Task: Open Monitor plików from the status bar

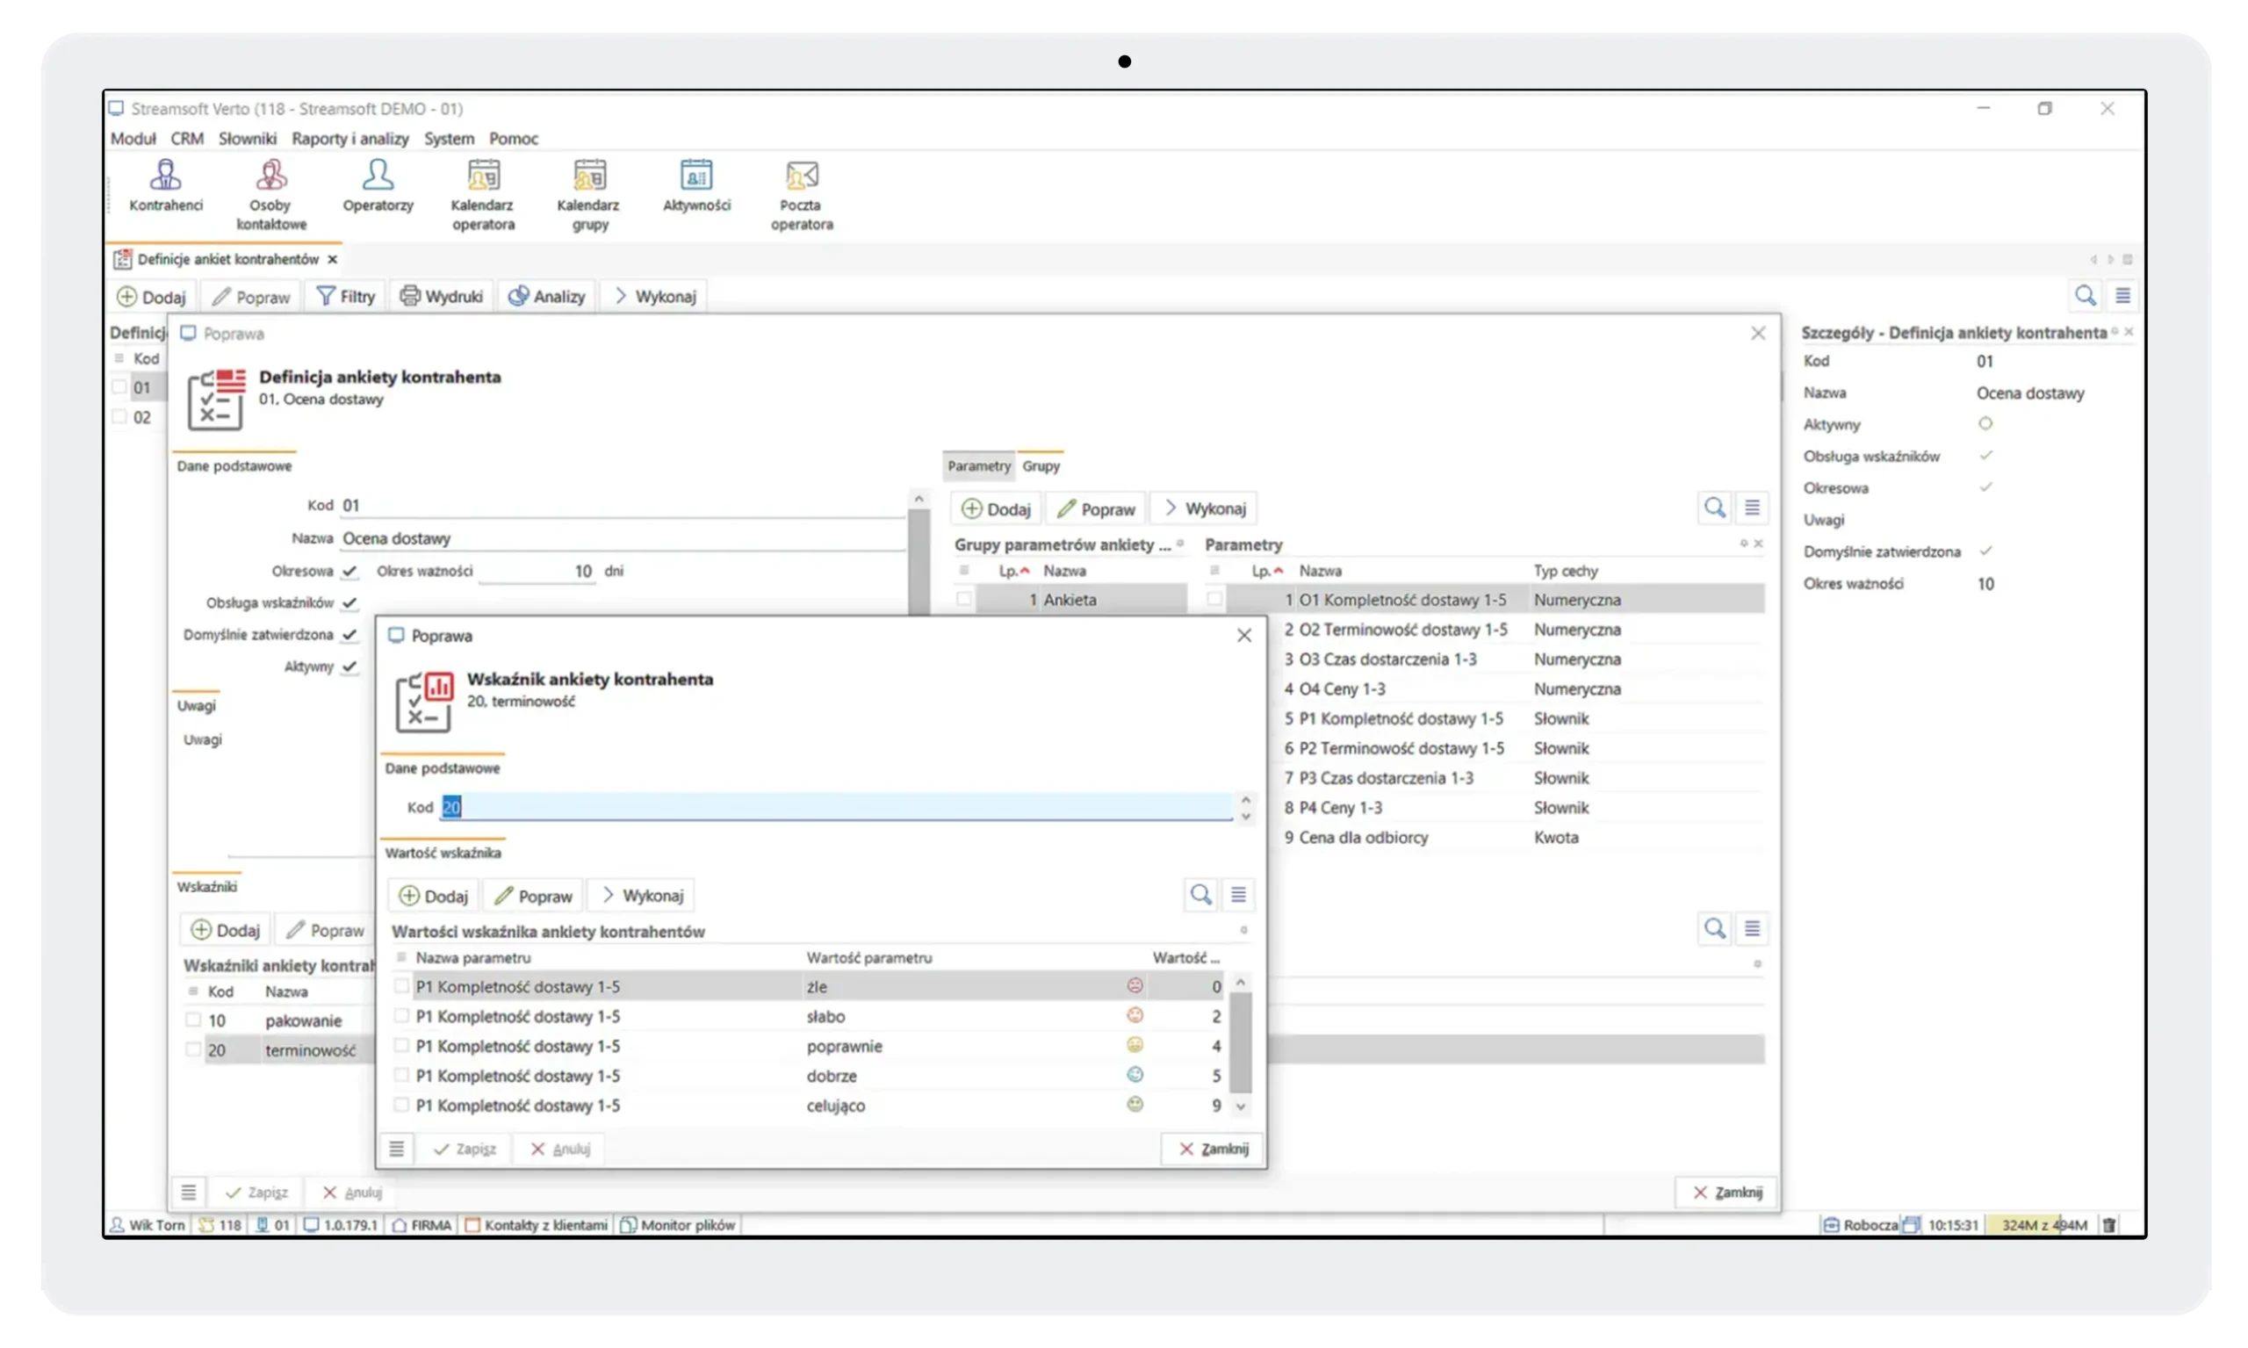Action: tap(679, 1224)
